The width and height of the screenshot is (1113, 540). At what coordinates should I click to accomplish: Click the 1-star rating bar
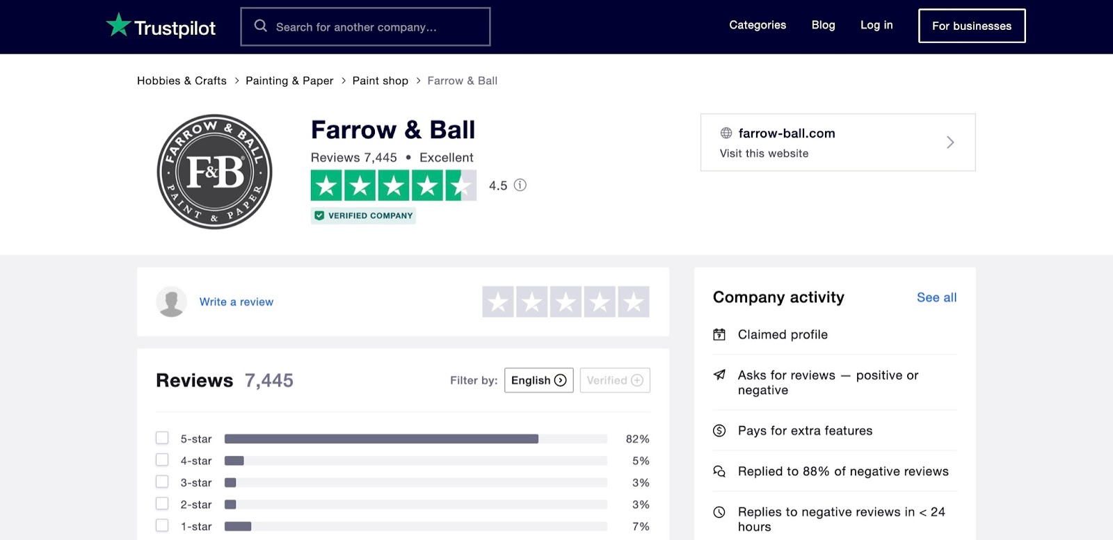[x=416, y=527]
